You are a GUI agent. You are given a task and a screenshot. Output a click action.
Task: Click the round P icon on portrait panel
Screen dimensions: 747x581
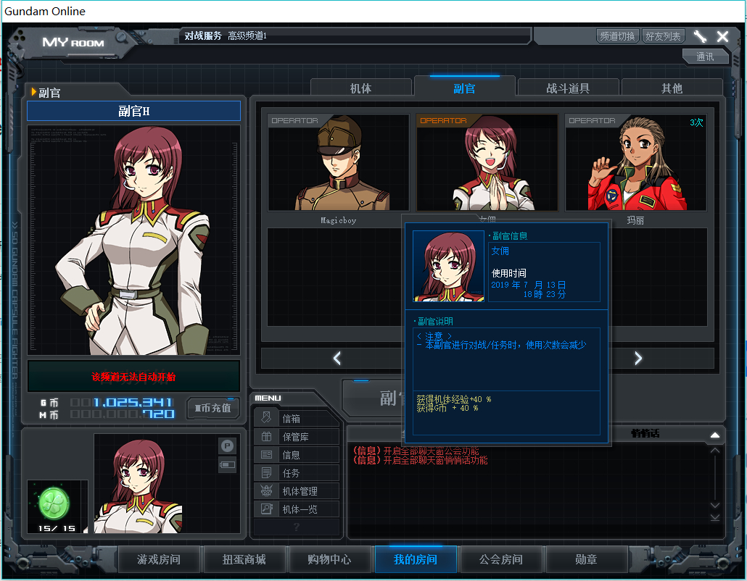coord(227,446)
